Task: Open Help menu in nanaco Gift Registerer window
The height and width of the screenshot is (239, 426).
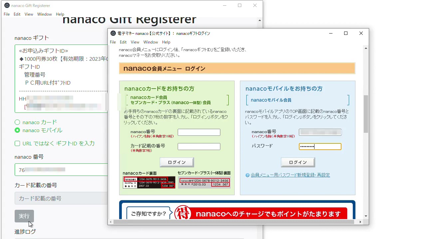Action: [60, 14]
